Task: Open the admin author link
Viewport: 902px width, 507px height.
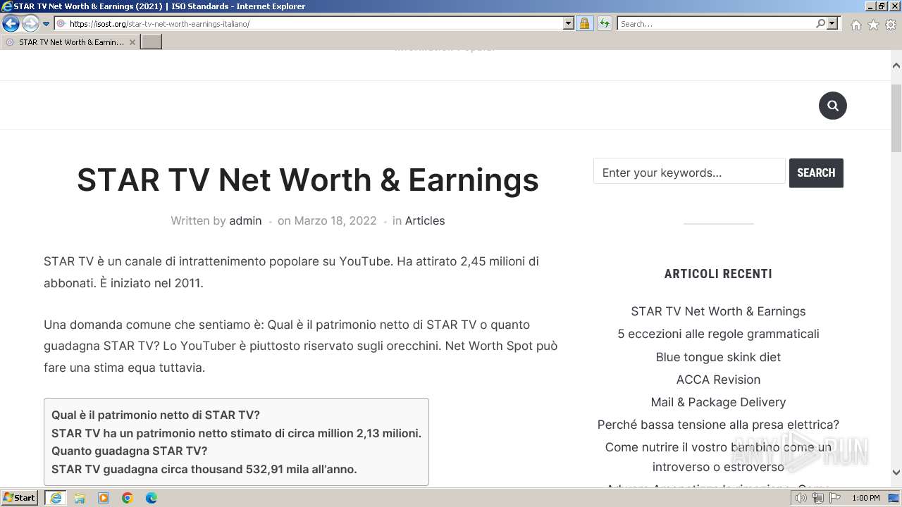Action: pyautogui.click(x=245, y=220)
